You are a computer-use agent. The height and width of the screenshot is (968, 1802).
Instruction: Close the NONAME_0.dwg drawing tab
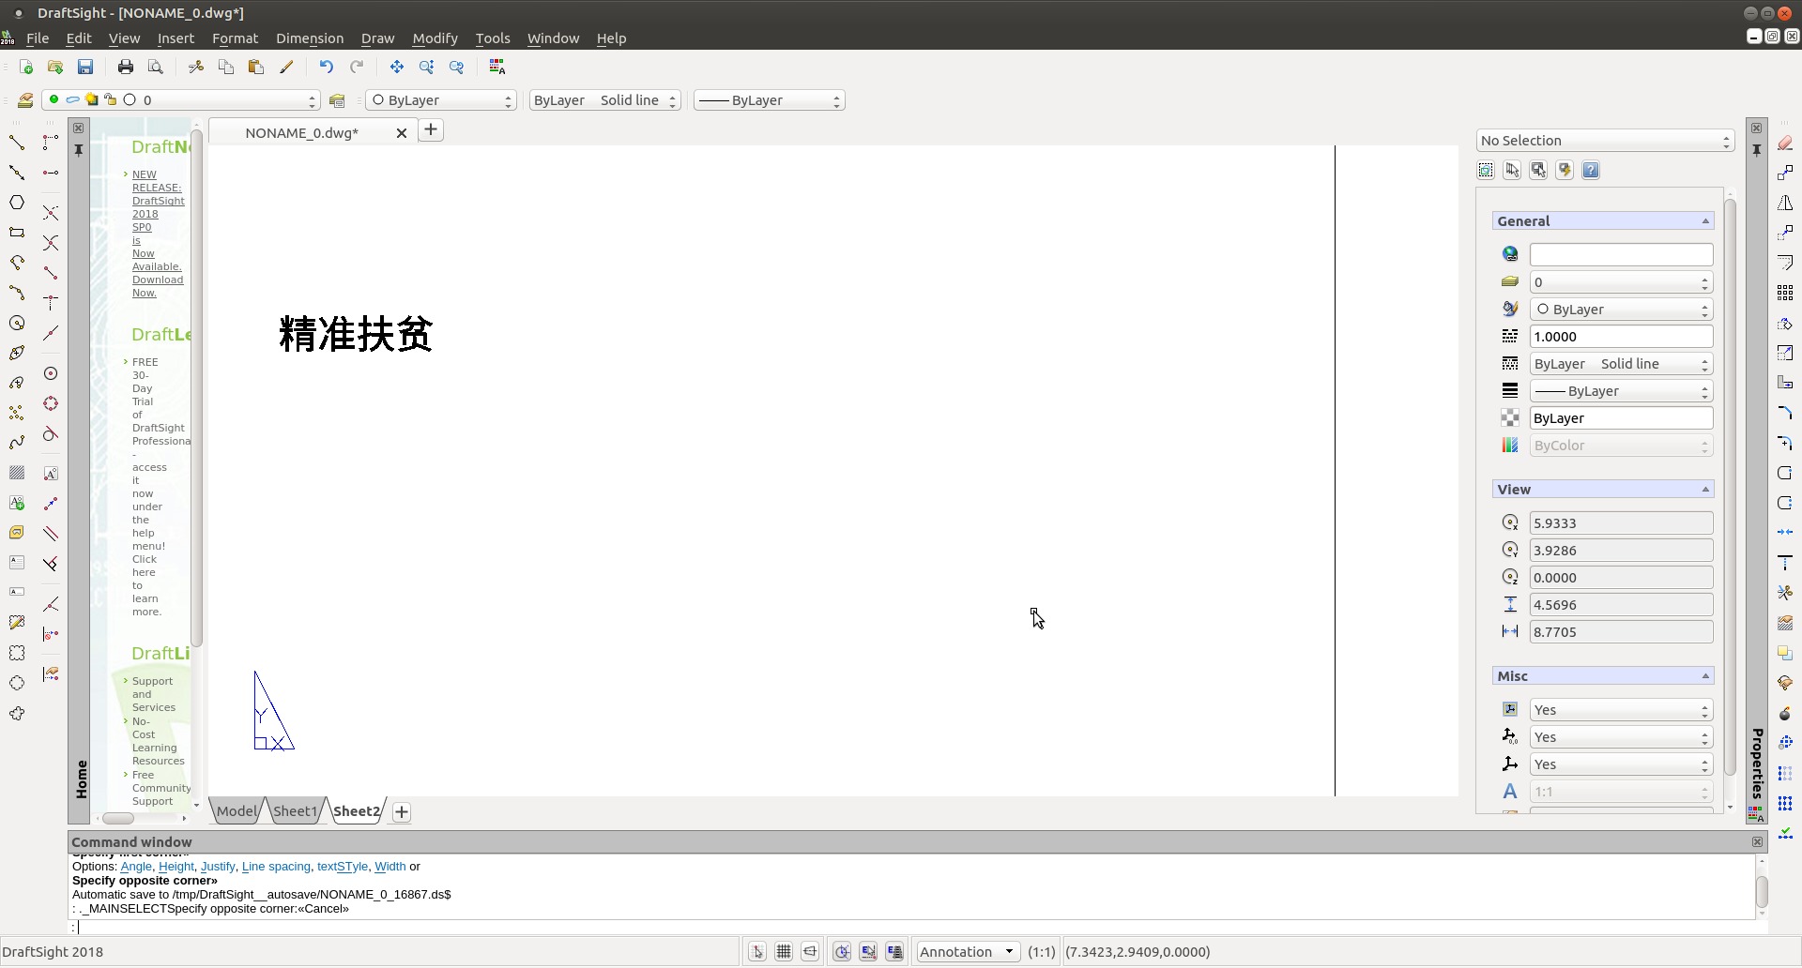(x=402, y=133)
